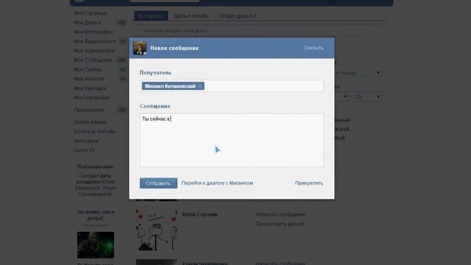Viewport: 471px width, 265px height.
Task: Open Мои Друзья in the sidebar
Action: tap(88, 23)
